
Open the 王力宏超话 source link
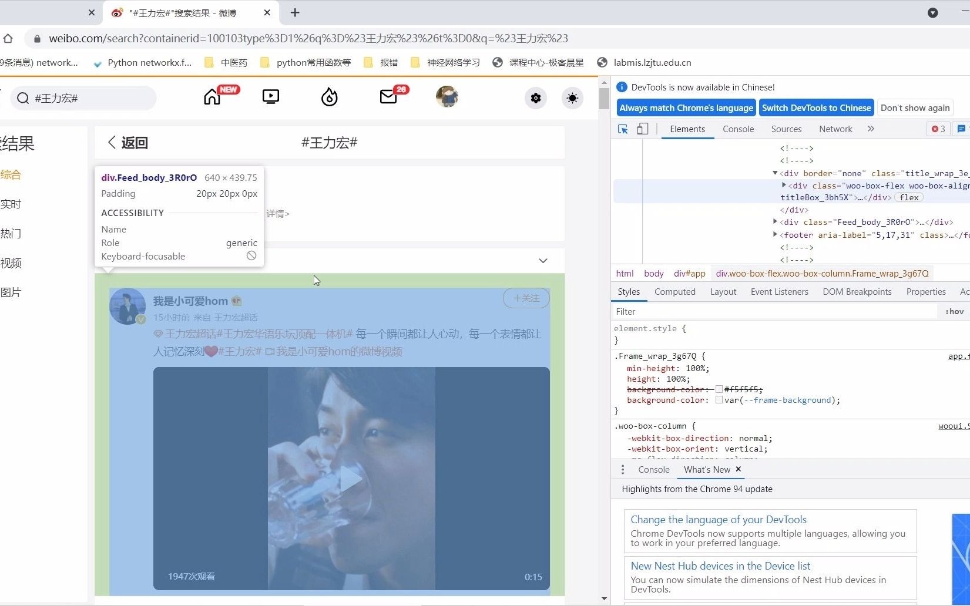click(236, 317)
